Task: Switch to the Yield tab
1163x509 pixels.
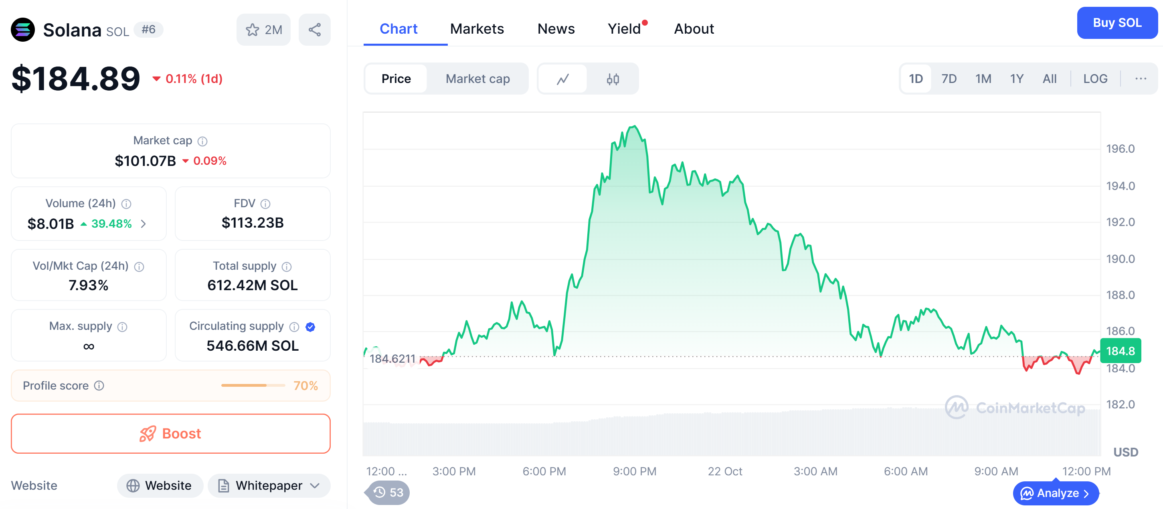Action: (x=624, y=29)
